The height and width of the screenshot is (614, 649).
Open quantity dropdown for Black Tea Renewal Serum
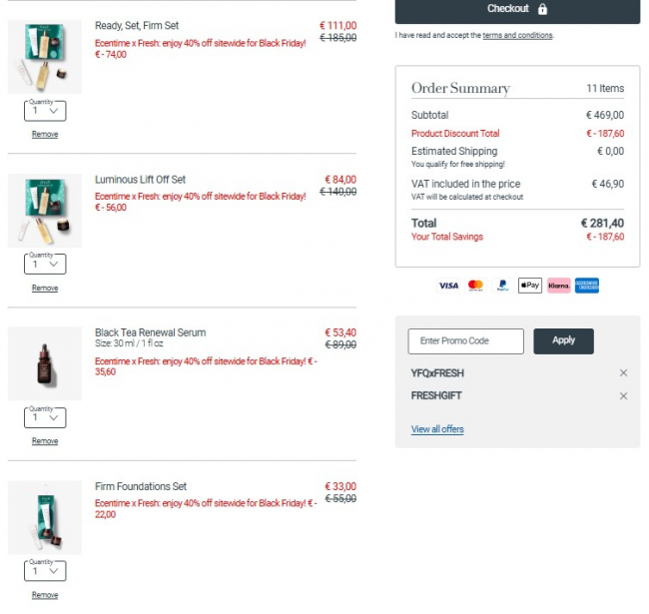[x=45, y=417]
